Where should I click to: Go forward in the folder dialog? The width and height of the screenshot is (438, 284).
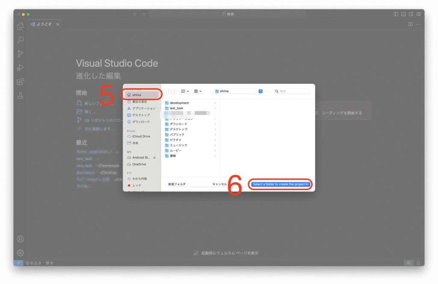pos(175,91)
